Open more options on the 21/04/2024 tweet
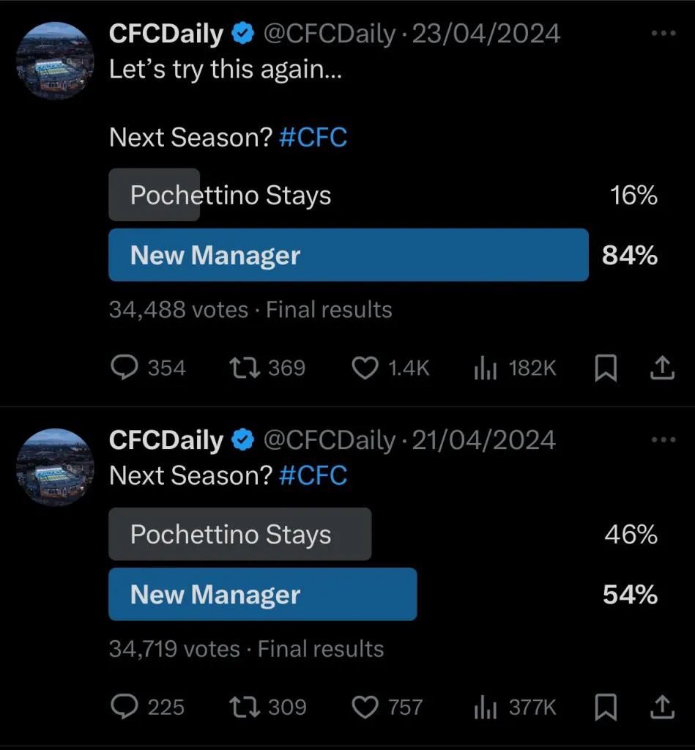This screenshot has height=750, width=695. 664,440
